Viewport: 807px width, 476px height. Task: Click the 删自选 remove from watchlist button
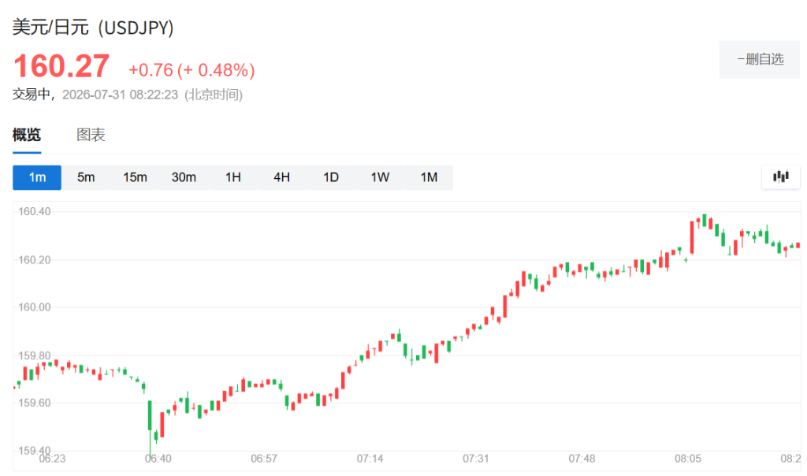(x=760, y=59)
